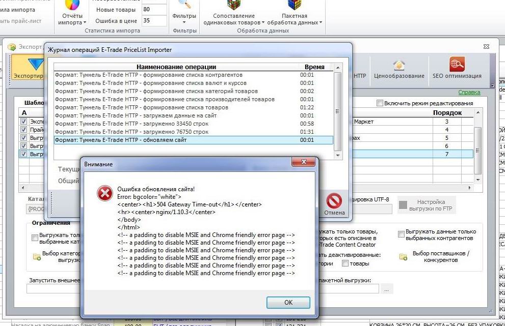Enable Выгружать данные только выбранных контрагентов
505x326 pixels.
click(401, 234)
